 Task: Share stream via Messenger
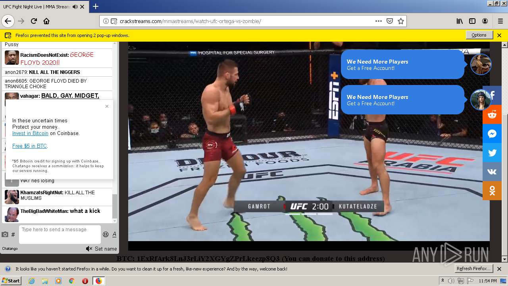[x=492, y=133]
